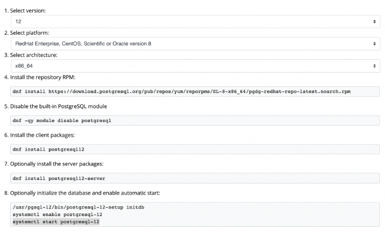
Task: Open the version select dropdown showing 12
Action: click(x=196, y=21)
